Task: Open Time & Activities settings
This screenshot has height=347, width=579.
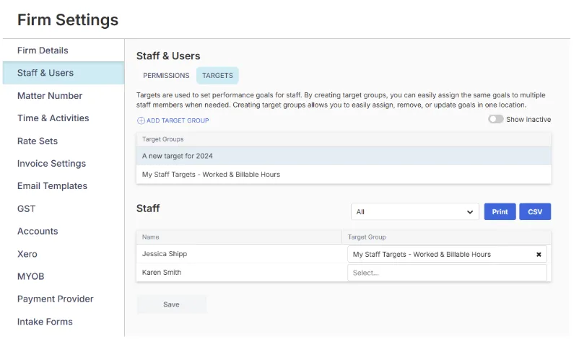Action: point(64,118)
